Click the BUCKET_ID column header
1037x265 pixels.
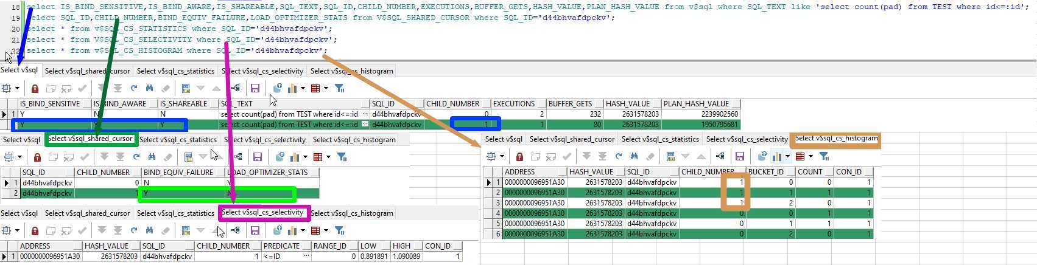coord(770,172)
